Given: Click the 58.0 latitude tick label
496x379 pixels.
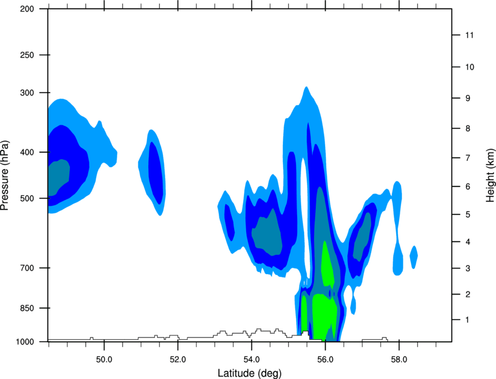Looking at the screenshot, I should point(399,360).
